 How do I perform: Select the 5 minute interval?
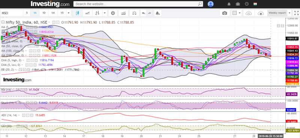pyautogui.click(x=27, y=13)
